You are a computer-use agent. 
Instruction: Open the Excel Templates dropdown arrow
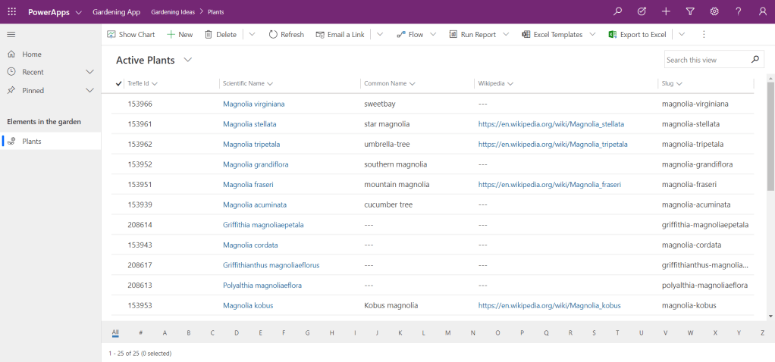592,35
